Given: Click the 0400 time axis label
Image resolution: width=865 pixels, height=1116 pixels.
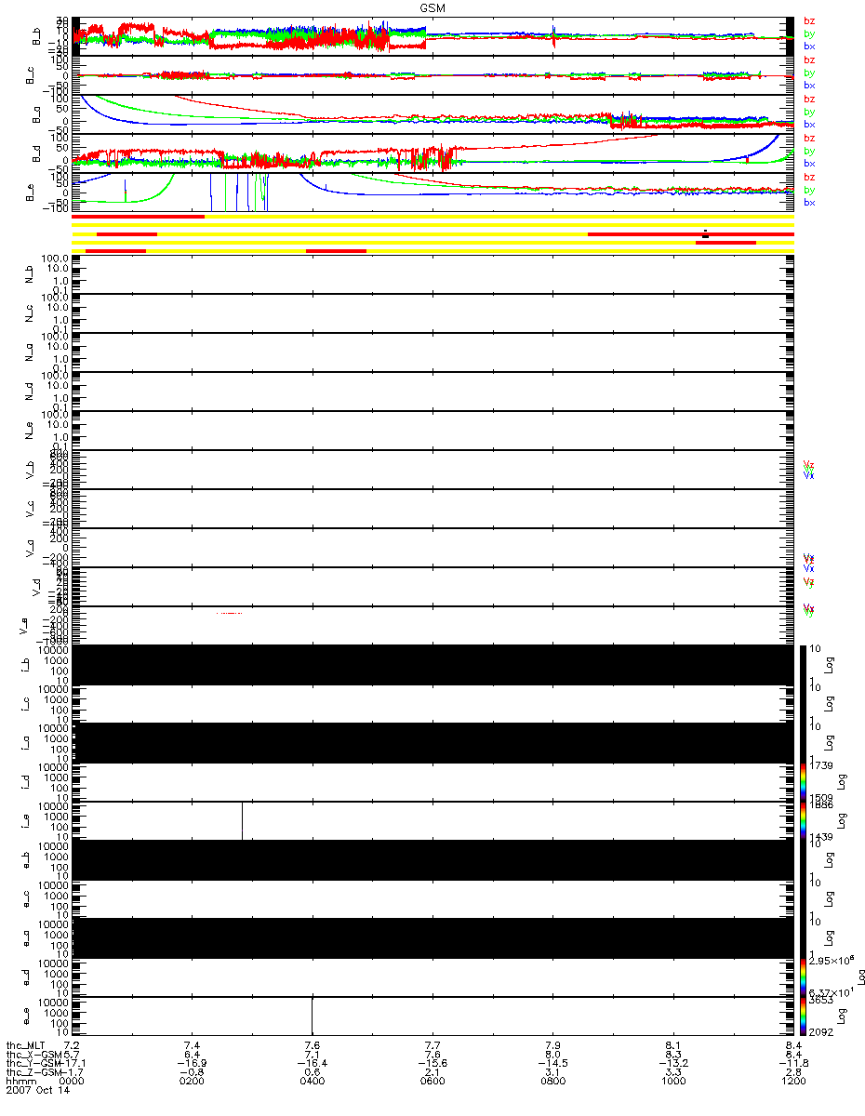Looking at the screenshot, I should point(312,1083).
